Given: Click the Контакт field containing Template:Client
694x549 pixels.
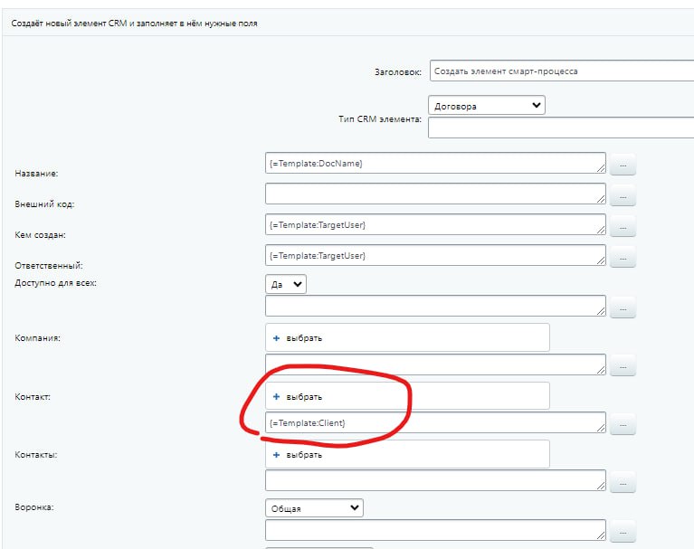Looking at the screenshot, I should click(435, 422).
